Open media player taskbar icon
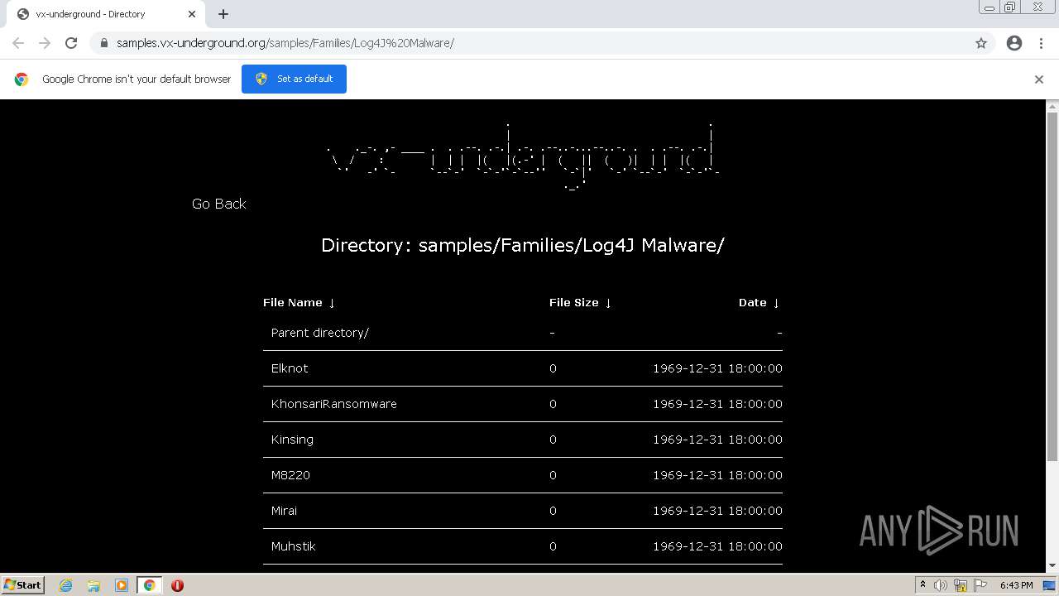The image size is (1059, 596). [x=122, y=585]
